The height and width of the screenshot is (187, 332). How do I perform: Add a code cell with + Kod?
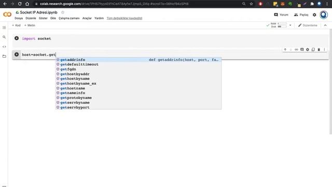pos(16,25)
